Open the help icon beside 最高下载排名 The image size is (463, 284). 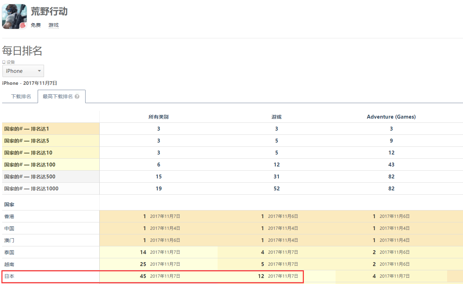[77, 96]
